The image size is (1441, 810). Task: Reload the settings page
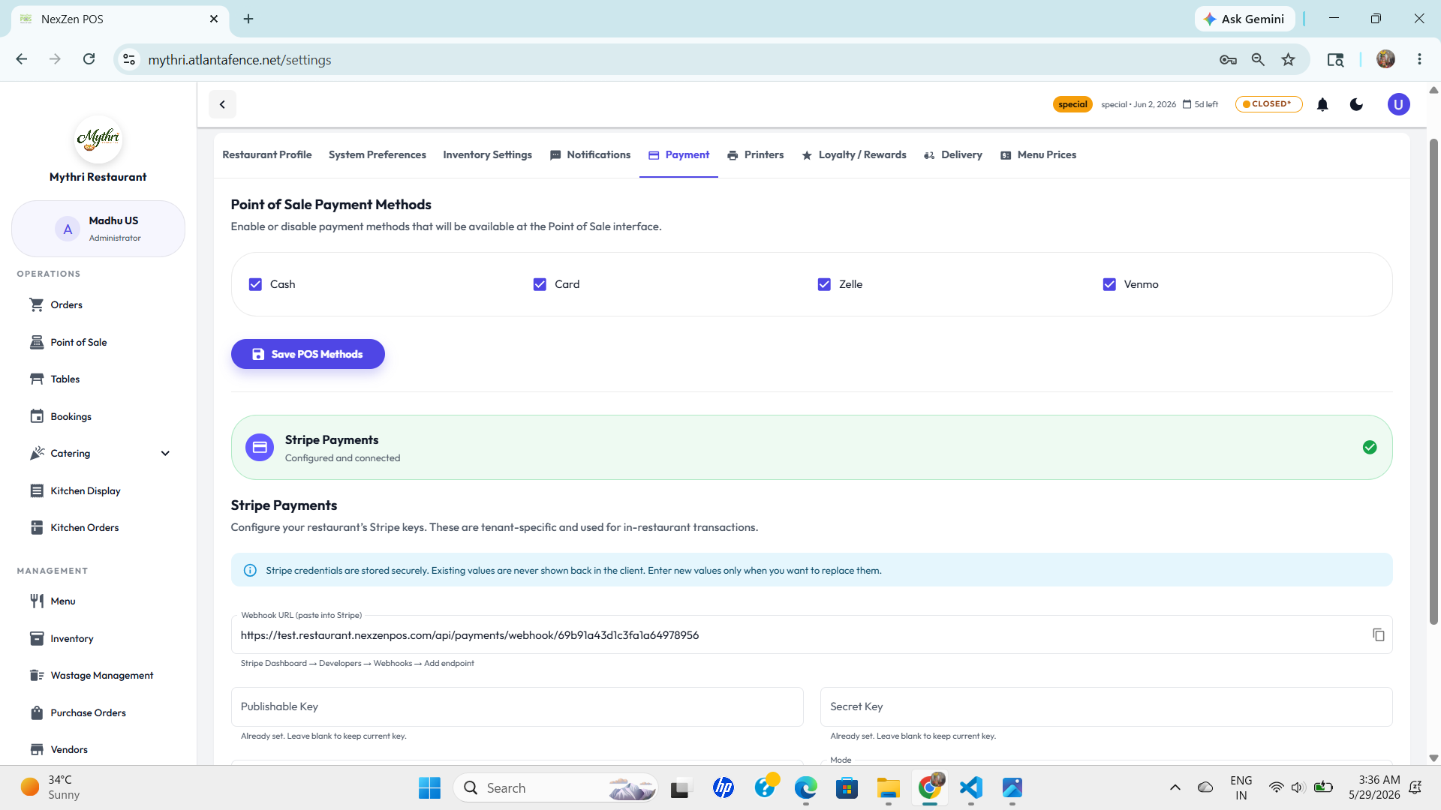coord(89,59)
